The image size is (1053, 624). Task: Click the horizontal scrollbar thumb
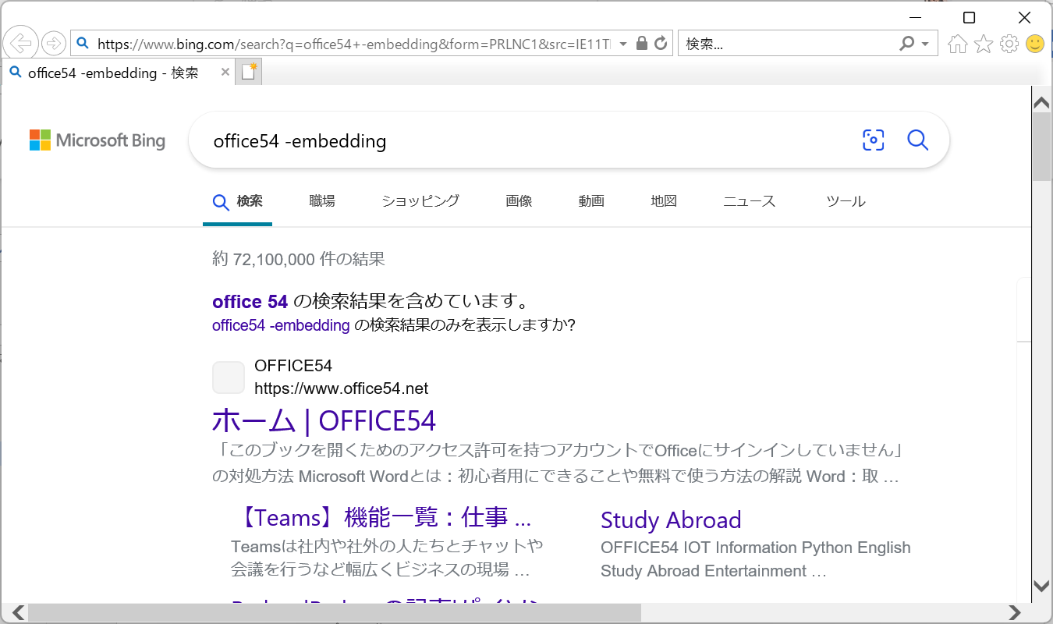pyautogui.click(x=335, y=613)
